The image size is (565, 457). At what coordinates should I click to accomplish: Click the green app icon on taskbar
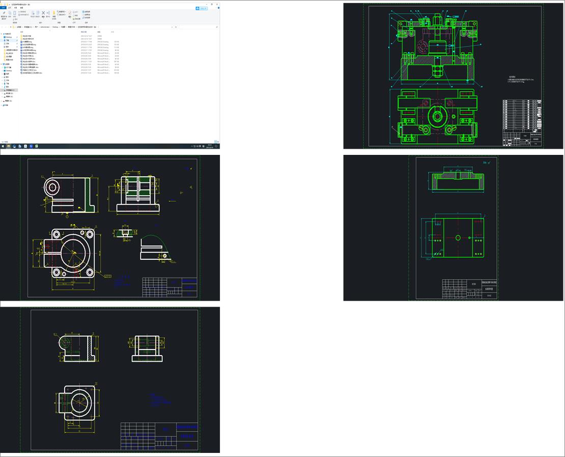[36, 146]
